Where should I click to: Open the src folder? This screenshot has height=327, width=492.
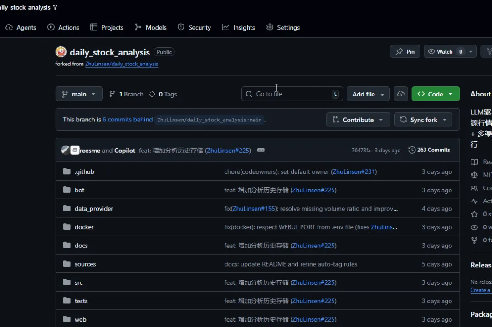point(78,282)
